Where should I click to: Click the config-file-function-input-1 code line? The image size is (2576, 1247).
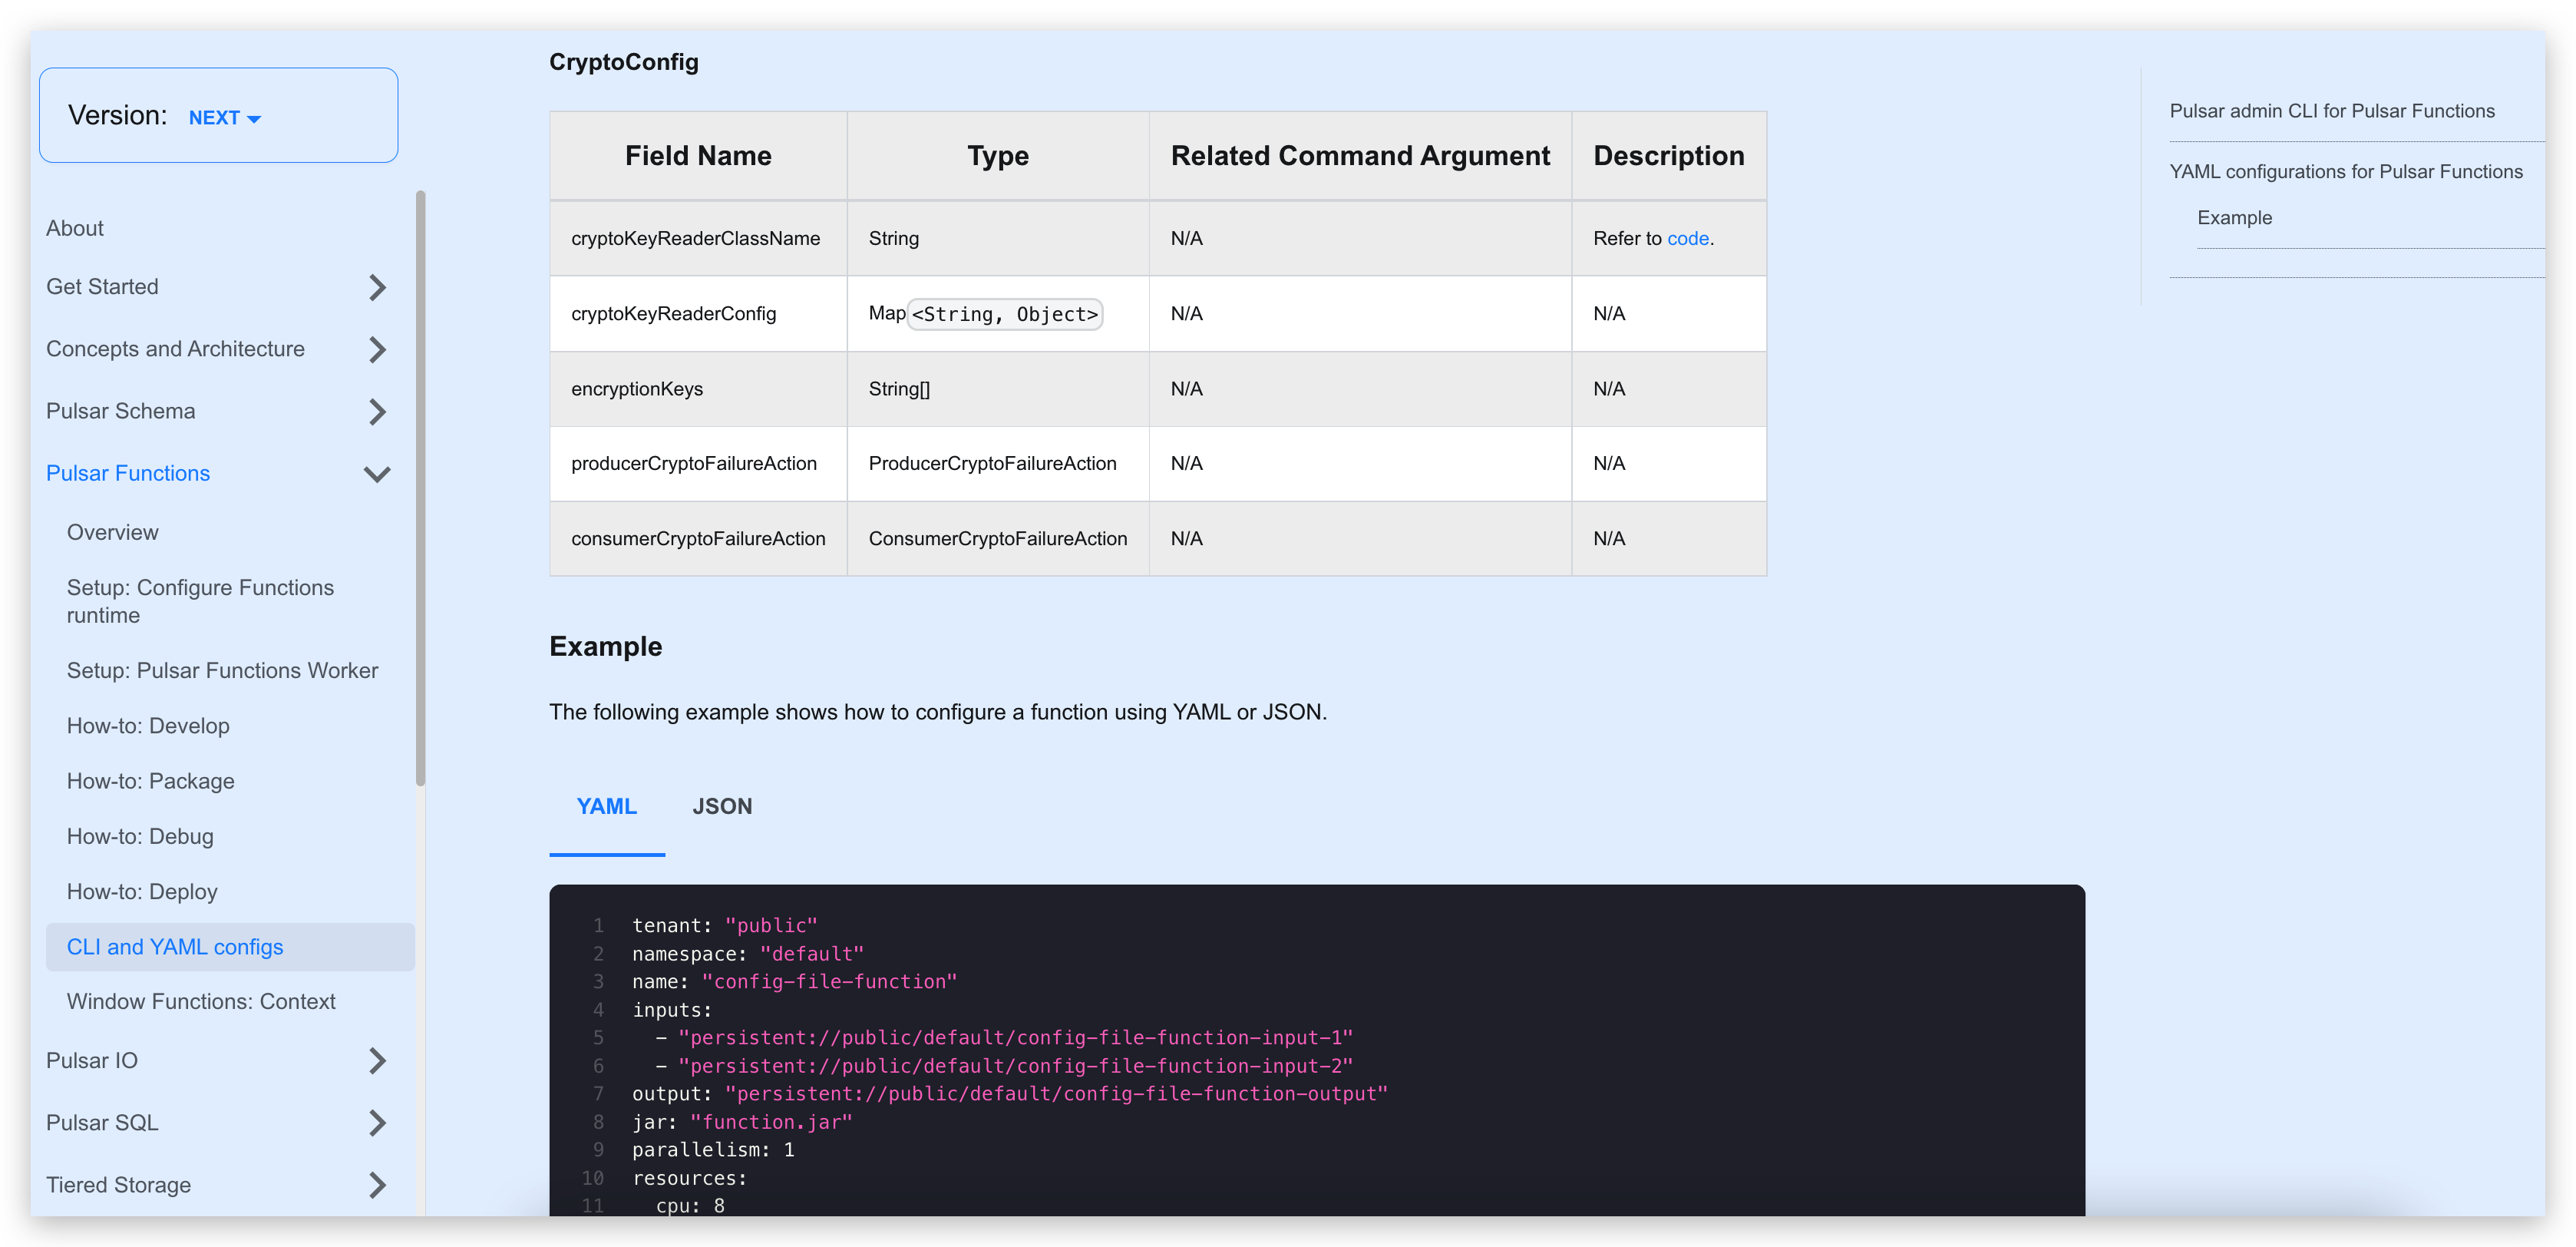click(x=1004, y=1037)
